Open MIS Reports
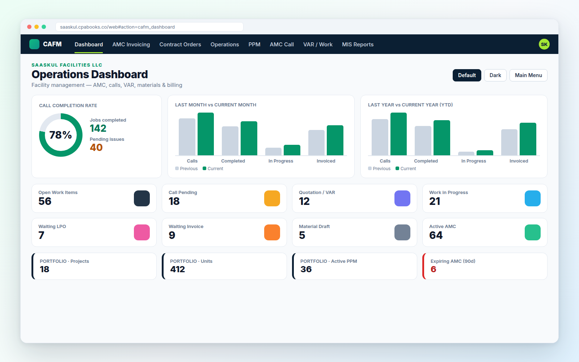 358,45
